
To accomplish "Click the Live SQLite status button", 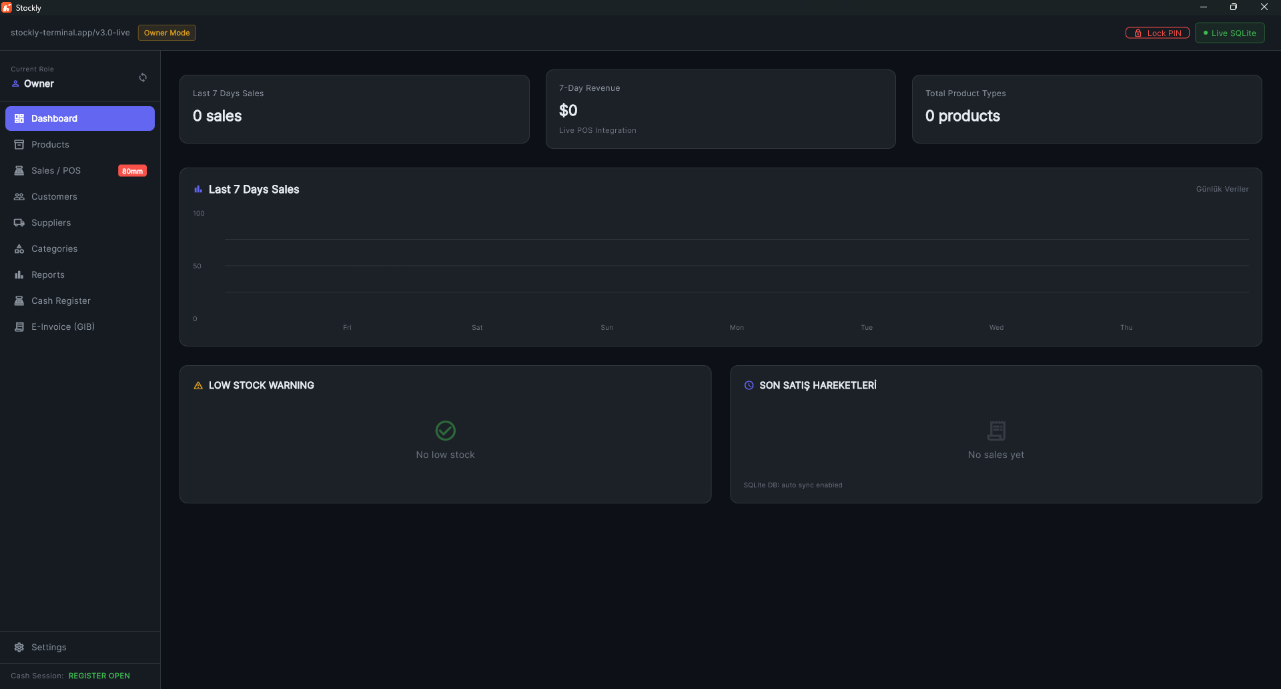I will point(1230,33).
